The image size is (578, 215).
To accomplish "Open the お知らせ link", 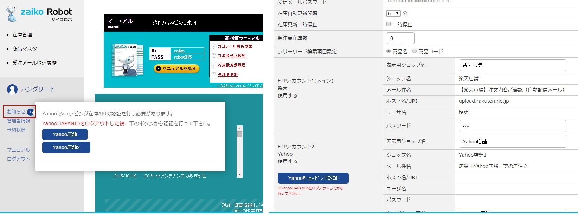I will 16,112.
